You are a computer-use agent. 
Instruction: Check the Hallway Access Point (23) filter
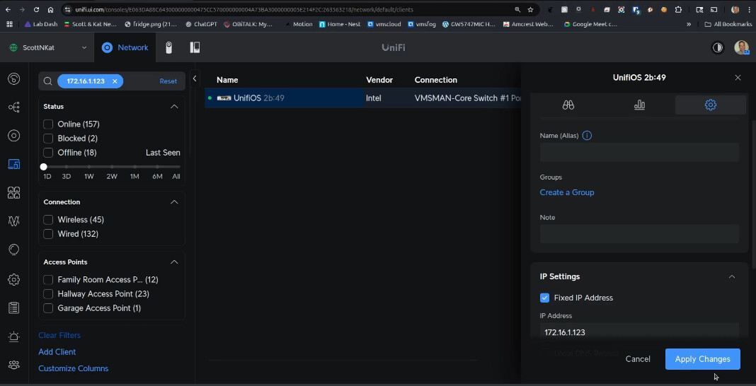[x=48, y=294]
